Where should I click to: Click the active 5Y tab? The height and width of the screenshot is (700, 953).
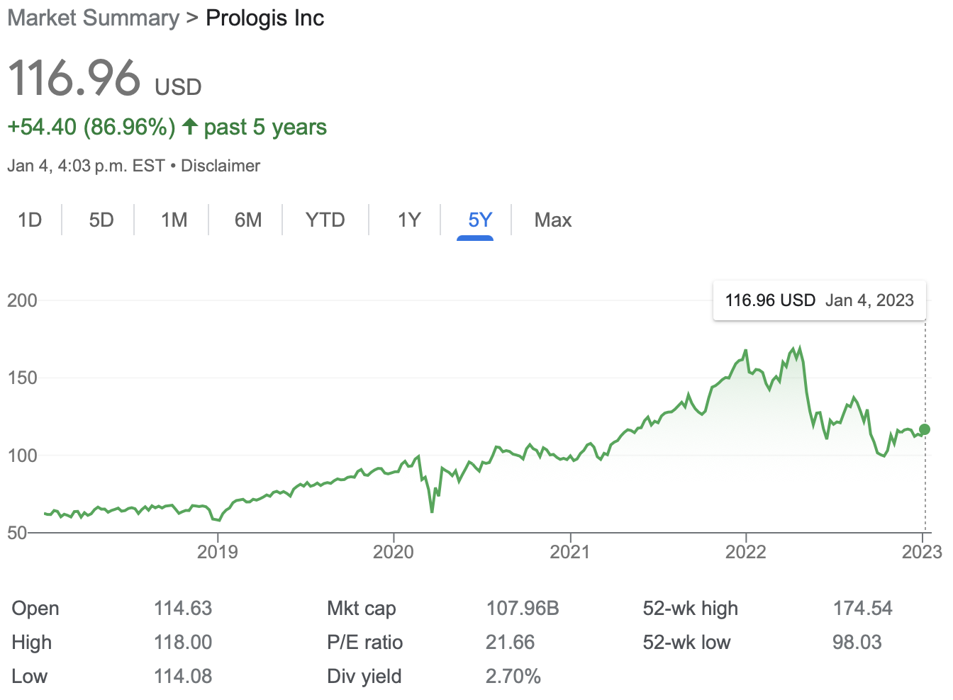tap(480, 220)
